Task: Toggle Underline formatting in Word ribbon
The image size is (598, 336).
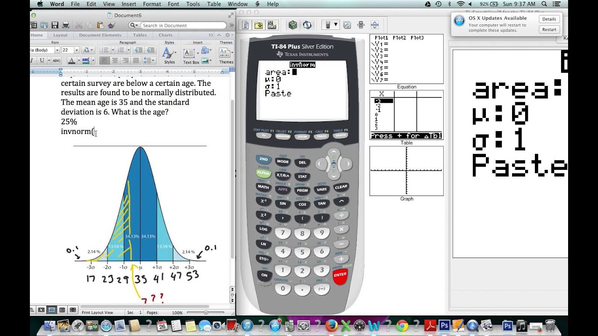Action: click(x=42, y=60)
